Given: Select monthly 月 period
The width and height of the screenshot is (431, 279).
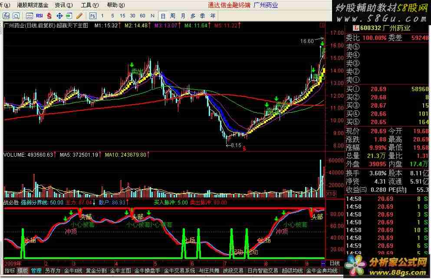Looking at the screenshot, I should point(183,16).
